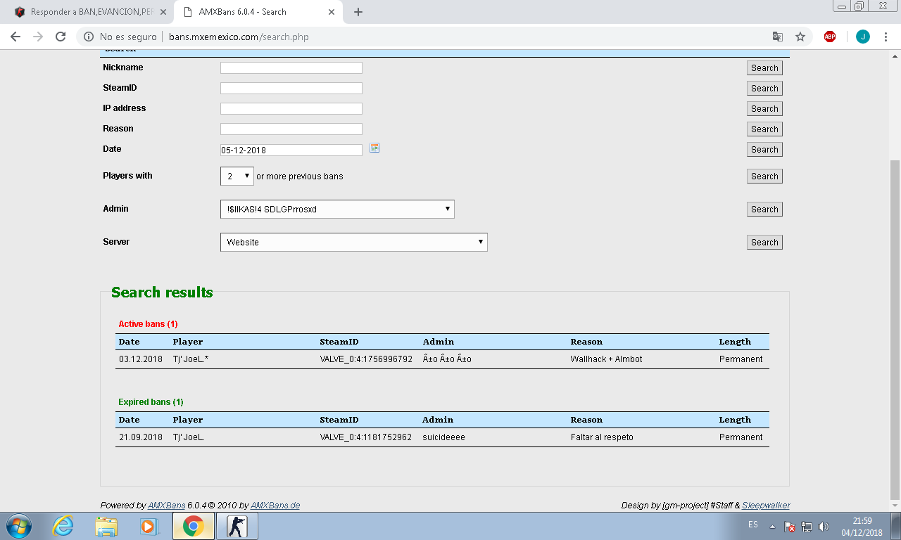
Task: Focus the Nickname input field
Action: (291, 68)
